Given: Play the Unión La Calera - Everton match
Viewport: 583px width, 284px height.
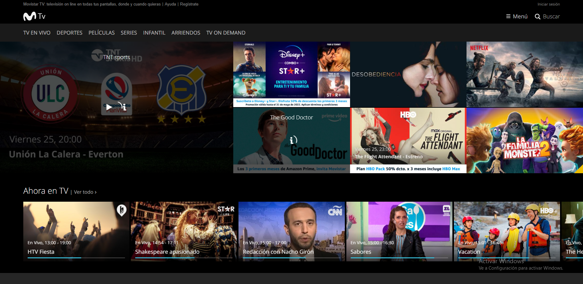Looking at the screenshot, I should [x=109, y=107].
